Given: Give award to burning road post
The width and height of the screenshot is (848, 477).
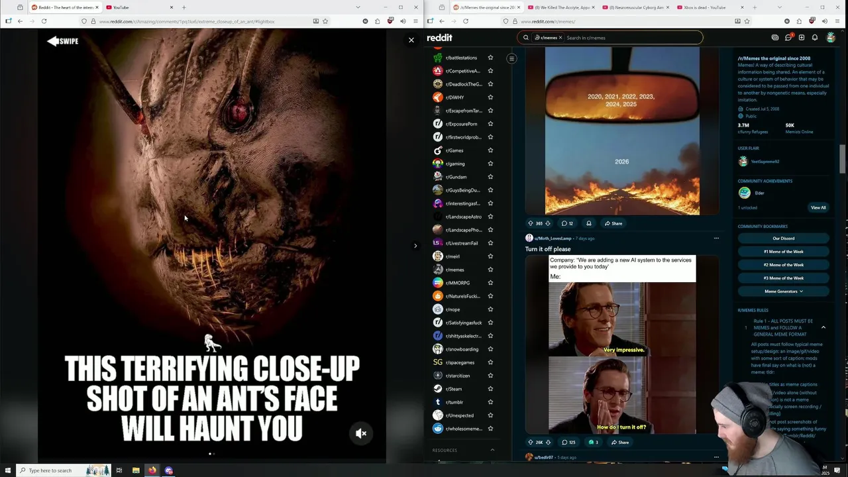Looking at the screenshot, I should coord(588,223).
